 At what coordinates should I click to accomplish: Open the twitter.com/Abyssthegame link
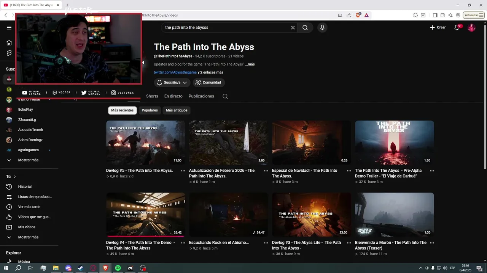[175, 72]
